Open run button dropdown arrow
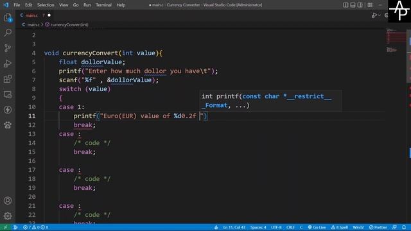Viewport: 411px width, 231px height. tap(380, 15)
